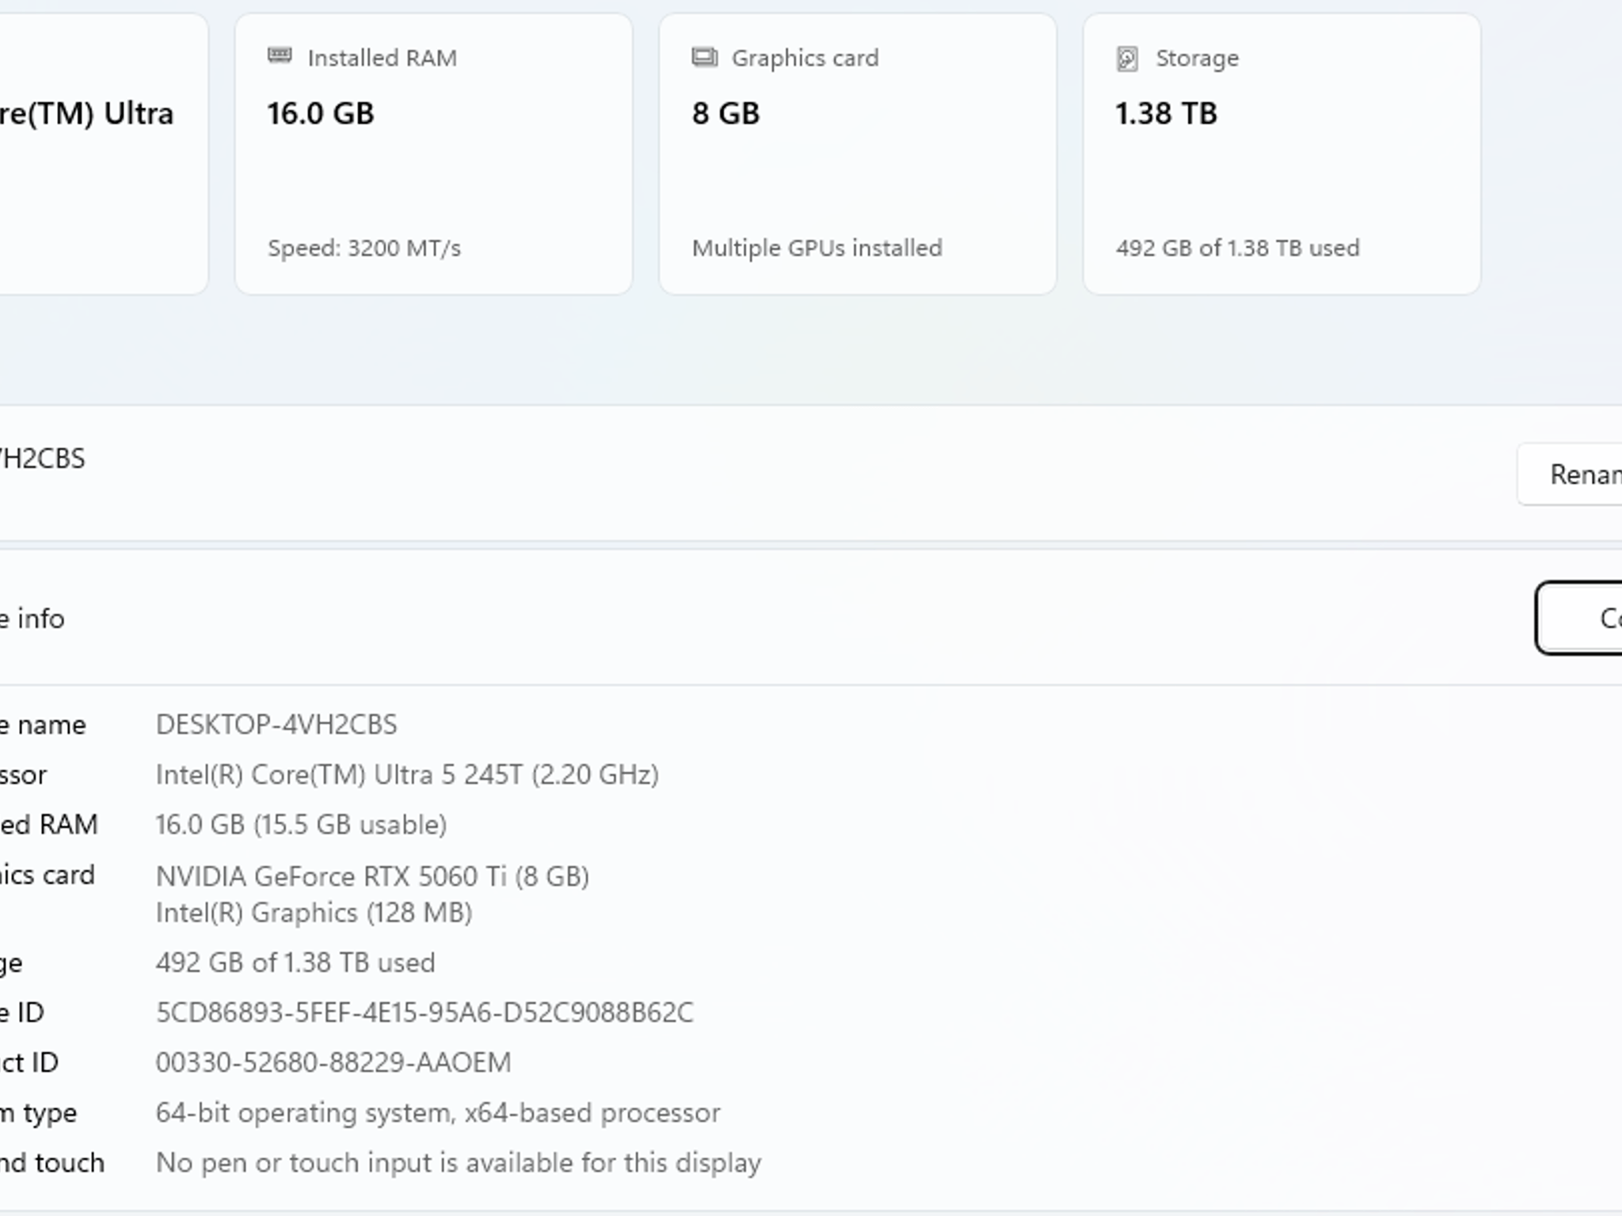Select the "Storage" card title
Viewport: 1622px width, 1216px height.
click(1197, 58)
